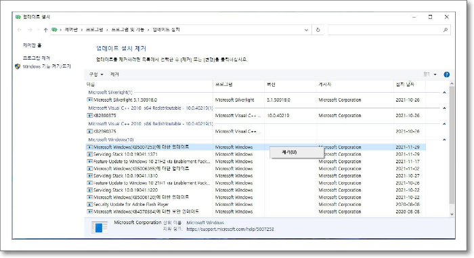Click icon of KB5006120 update row

pyautogui.click(x=90, y=197)
